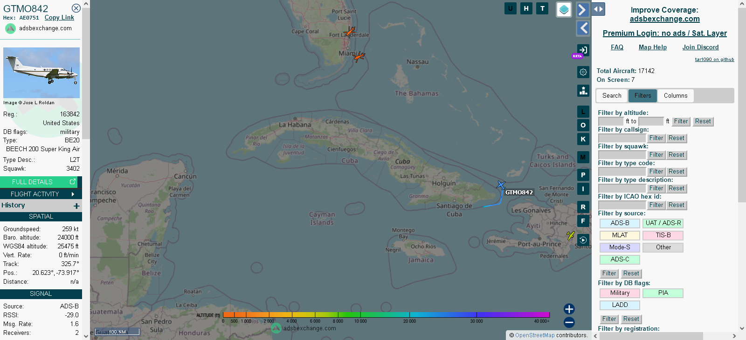
Task: Open the Map Help link
Action: pos(653,47)
